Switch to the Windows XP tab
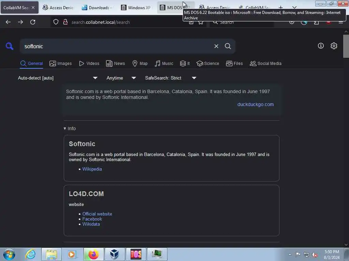Image resolution: width=349 pixels, height=261 pixels. click(x=136, y=7)
